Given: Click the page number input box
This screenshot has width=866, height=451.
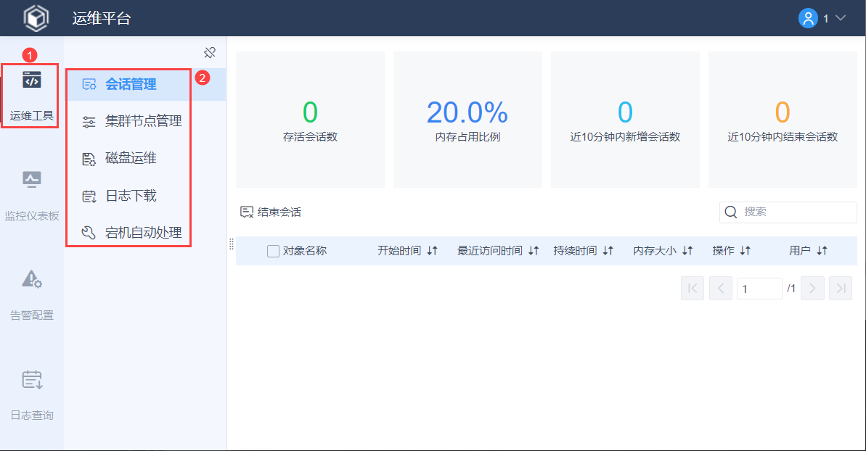Looking at the screenshot, I should click(x=759, y=289).
